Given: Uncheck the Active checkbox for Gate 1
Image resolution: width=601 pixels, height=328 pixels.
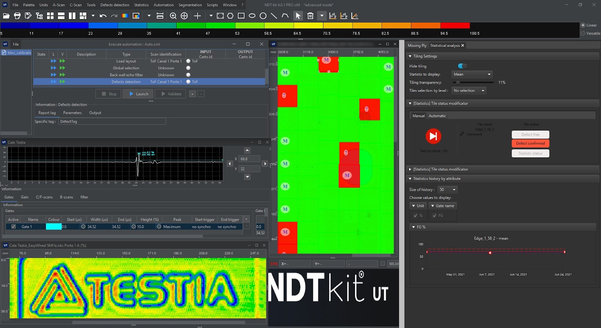Looking at the screenshot, I should 14,227.
